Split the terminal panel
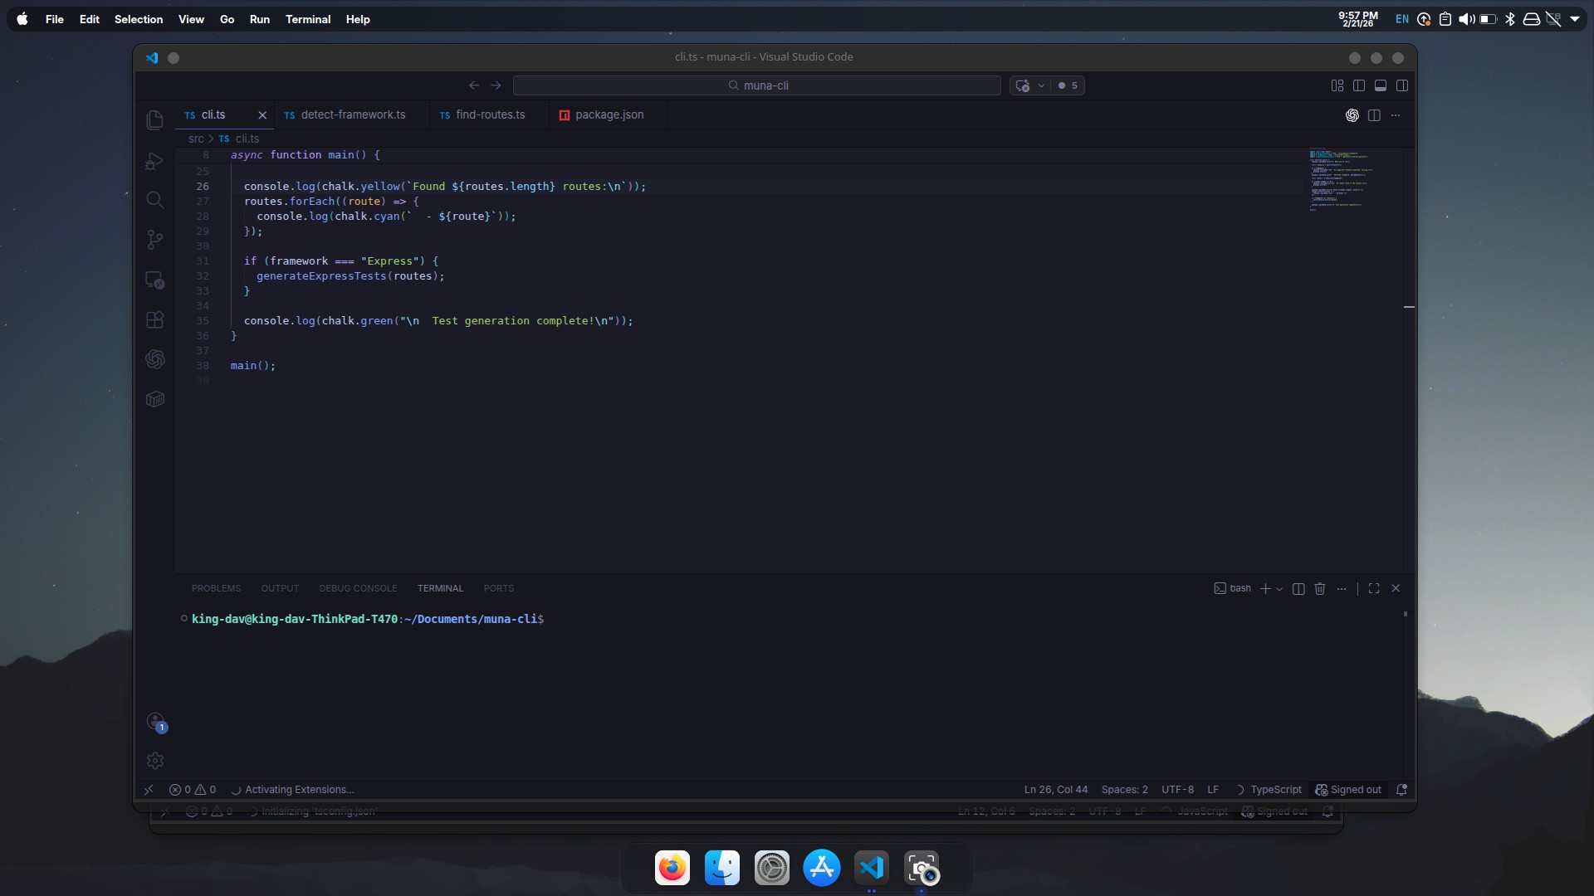The image size is (1594, 896). click(1298, 588)
